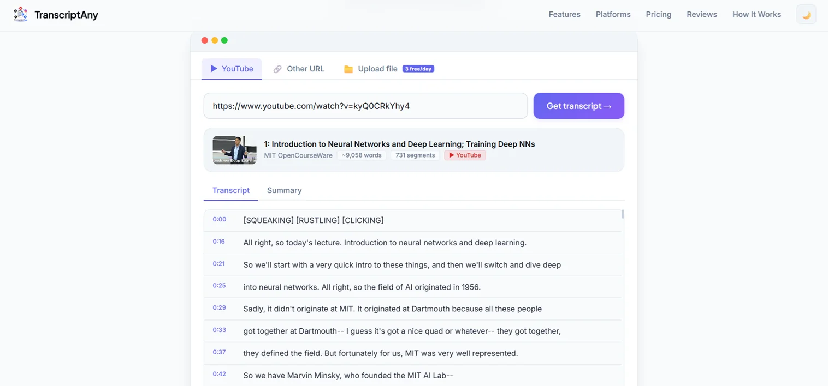828x386 pixels.
Task: Open the Features menu item
Action: coord(564,14)
